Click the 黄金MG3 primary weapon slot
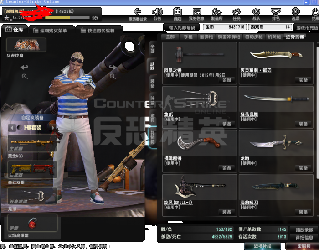This screenshot has height=250, width=319. click(x=32, y=143)
